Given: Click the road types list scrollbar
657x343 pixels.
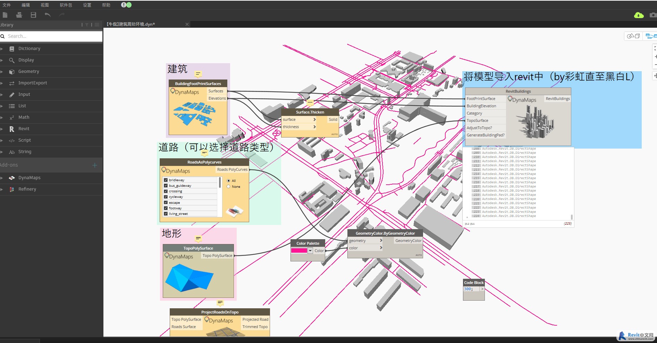Looking at the screenshot, I should coord(220,182).
